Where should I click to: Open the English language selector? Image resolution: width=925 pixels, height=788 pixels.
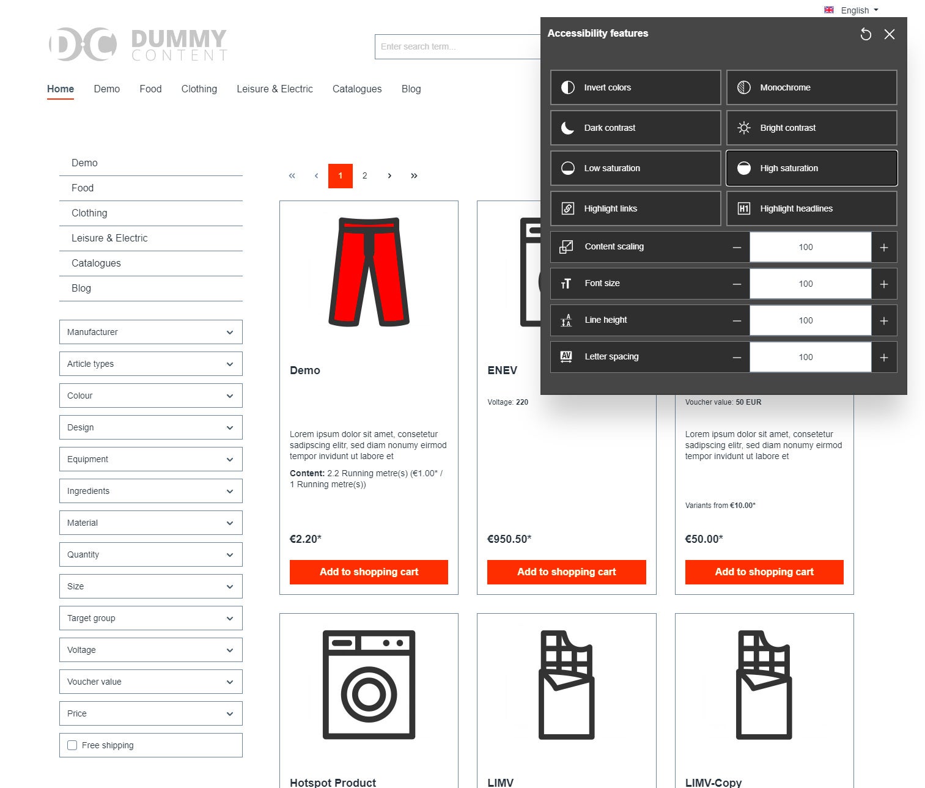852,10
